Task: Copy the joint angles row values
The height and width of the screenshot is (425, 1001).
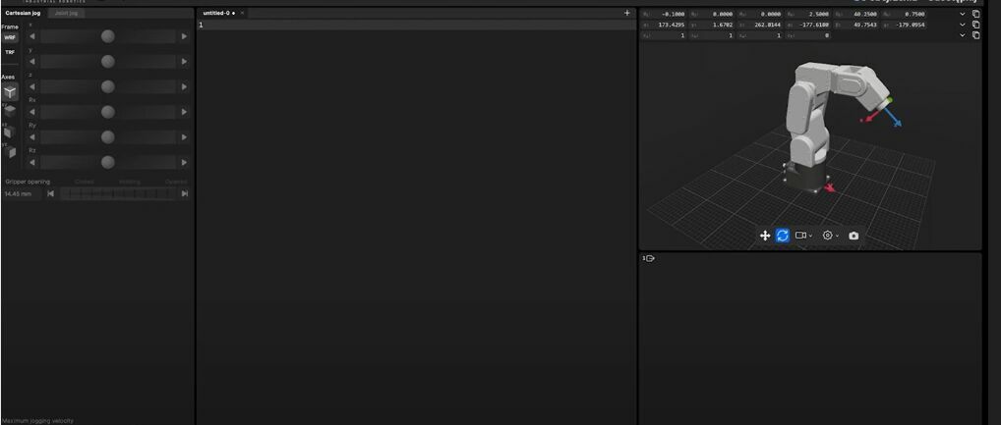Action: click(975, 14)
